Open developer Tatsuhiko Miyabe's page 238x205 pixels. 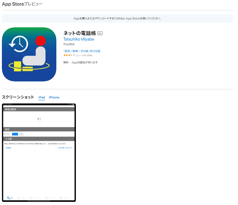(79, 39)
